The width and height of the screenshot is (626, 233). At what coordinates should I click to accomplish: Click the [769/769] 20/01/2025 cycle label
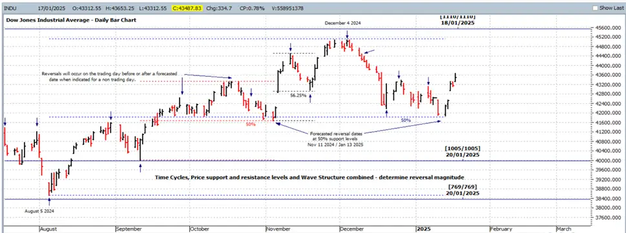pyautogui.click(x=463, y=190)
